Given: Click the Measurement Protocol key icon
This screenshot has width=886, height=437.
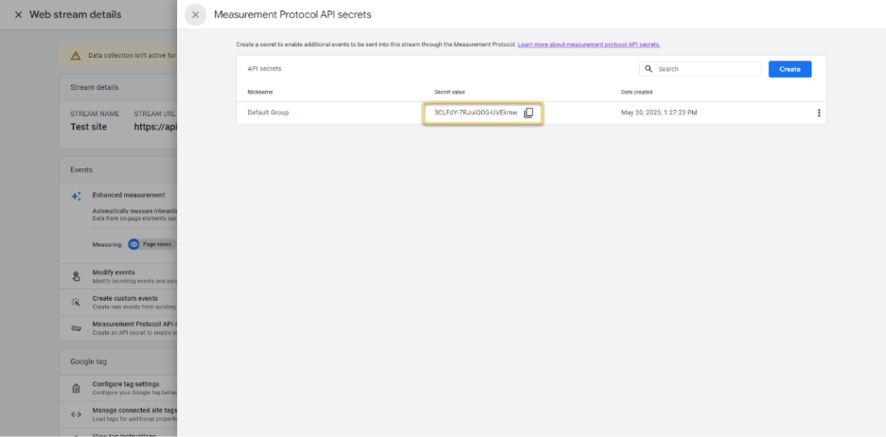Looking at the screenshot, I should [x=77, y=328].
